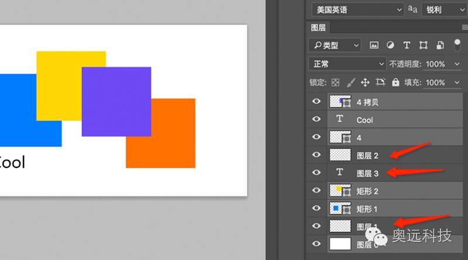Click the 填充 fill label
468x260 pixels.
(412, 83)
